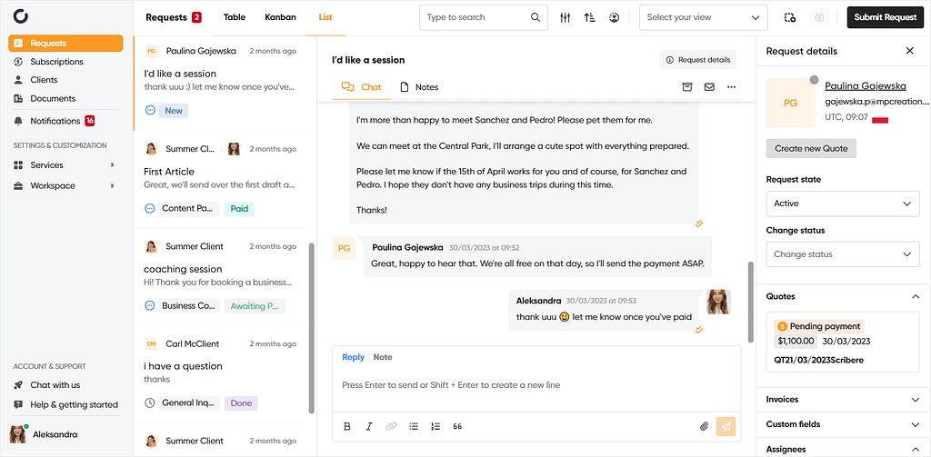This screenshot has width=931, height=457.
Task: Open the Requests sidebar item
Action: click(x=65, y=44)
